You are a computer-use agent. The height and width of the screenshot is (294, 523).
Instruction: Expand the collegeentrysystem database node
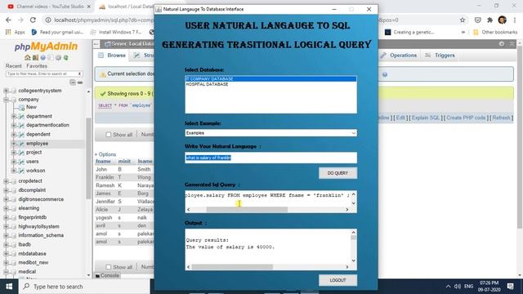click(x=6, y=91)
